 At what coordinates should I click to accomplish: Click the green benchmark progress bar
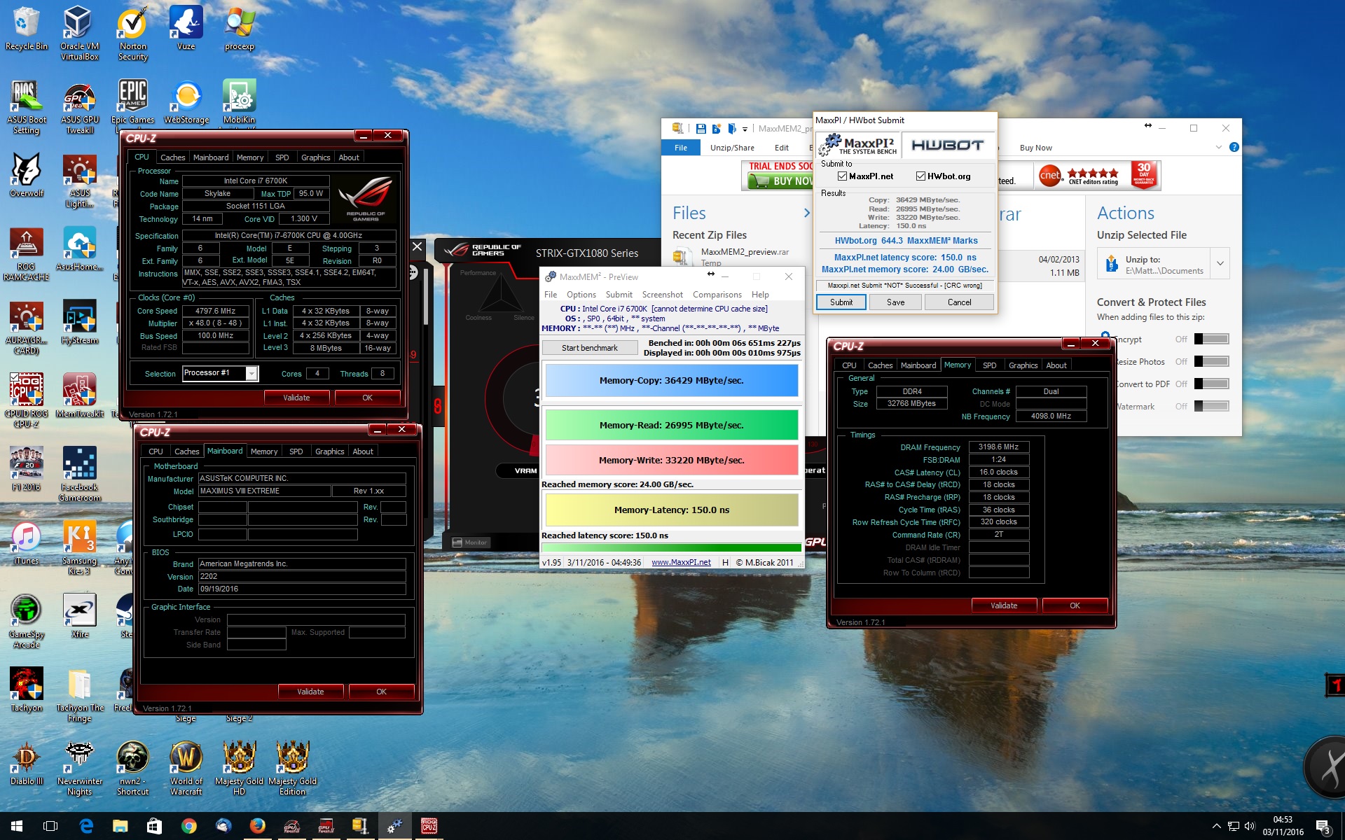[x=671, y=548]
